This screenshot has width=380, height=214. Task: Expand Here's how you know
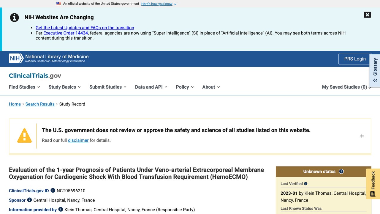159,4
